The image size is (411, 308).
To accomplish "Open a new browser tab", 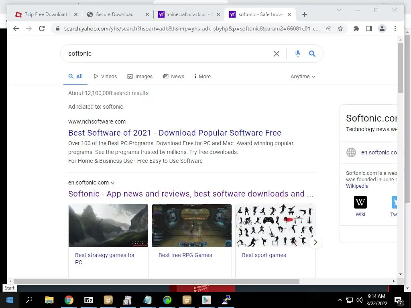I will [x=304, y=14].
